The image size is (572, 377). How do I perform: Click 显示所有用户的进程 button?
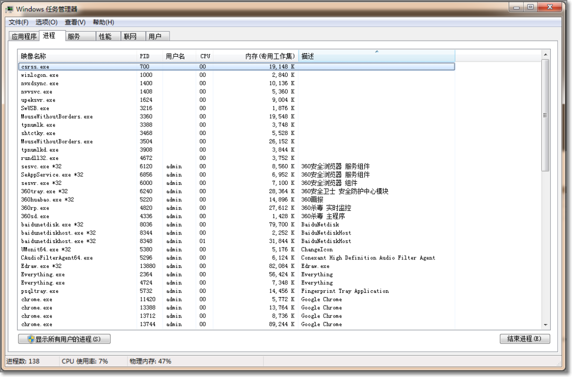point(64,339)
